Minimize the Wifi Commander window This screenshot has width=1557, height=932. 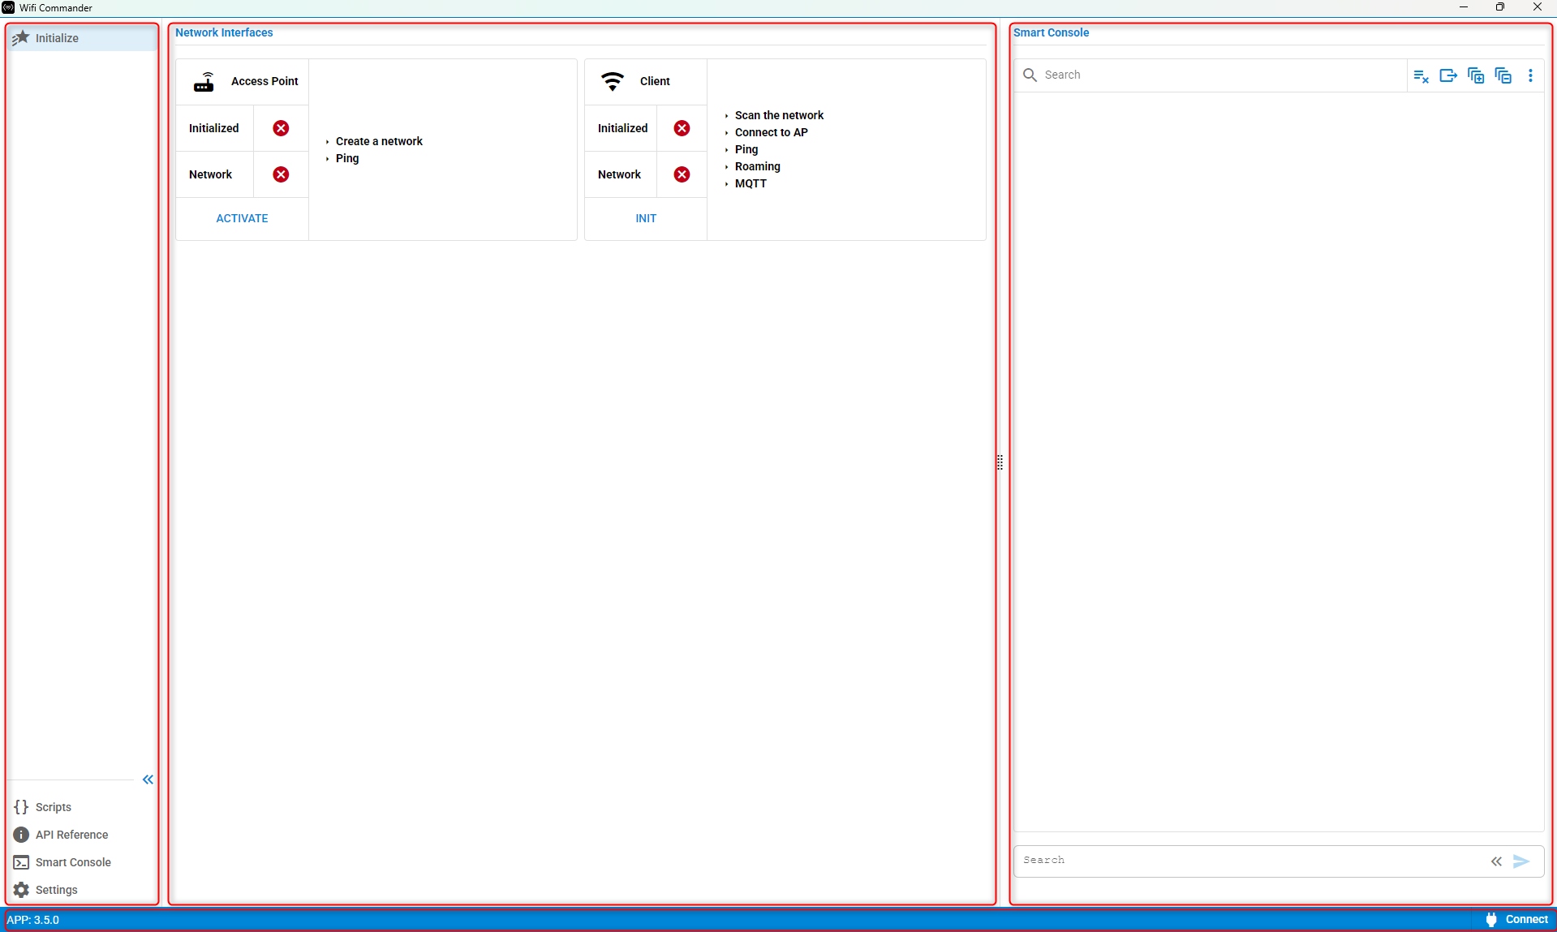click(1464, 7)
